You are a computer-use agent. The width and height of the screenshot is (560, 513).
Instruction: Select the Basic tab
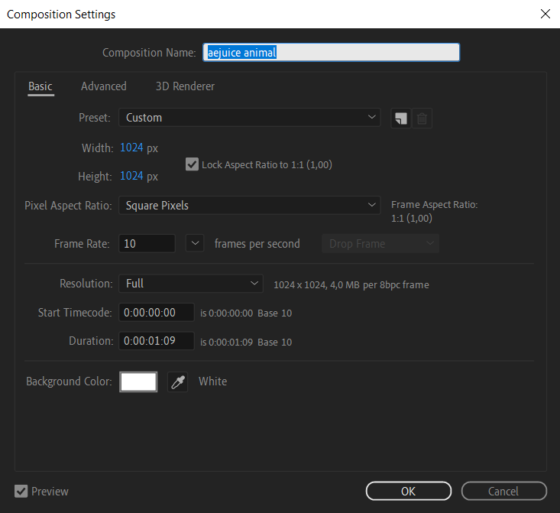tap(40, 86)
